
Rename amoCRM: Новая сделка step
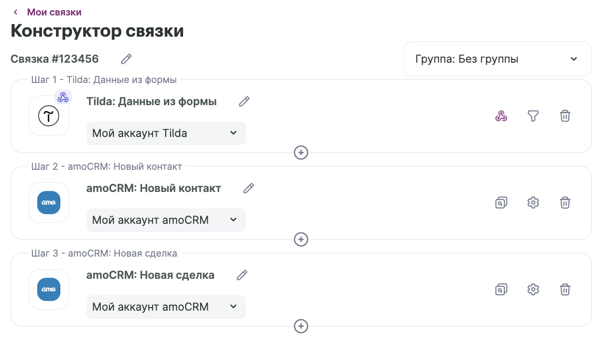pyautogui.click(x=242, y=275)
